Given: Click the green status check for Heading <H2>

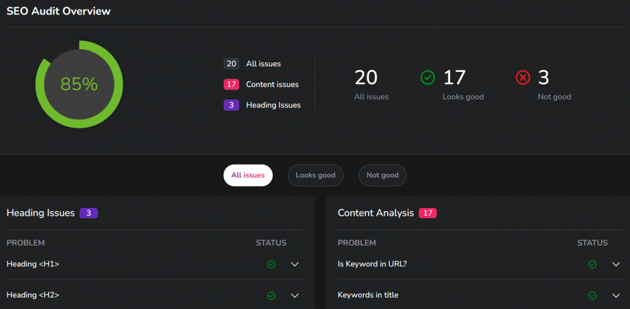Looking at the screenshot, I should [x=271, y=295].
